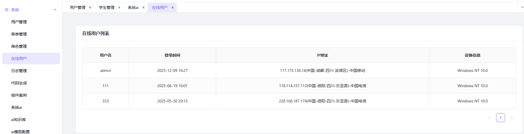Open 菜单管理 in the sidebar
The height and width of the screenshot is (134, 524).
19,34
